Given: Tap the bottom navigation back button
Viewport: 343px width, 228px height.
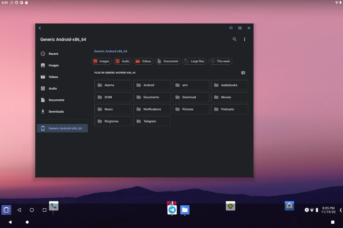Looking at the screenshot, I should click(10, 222).
